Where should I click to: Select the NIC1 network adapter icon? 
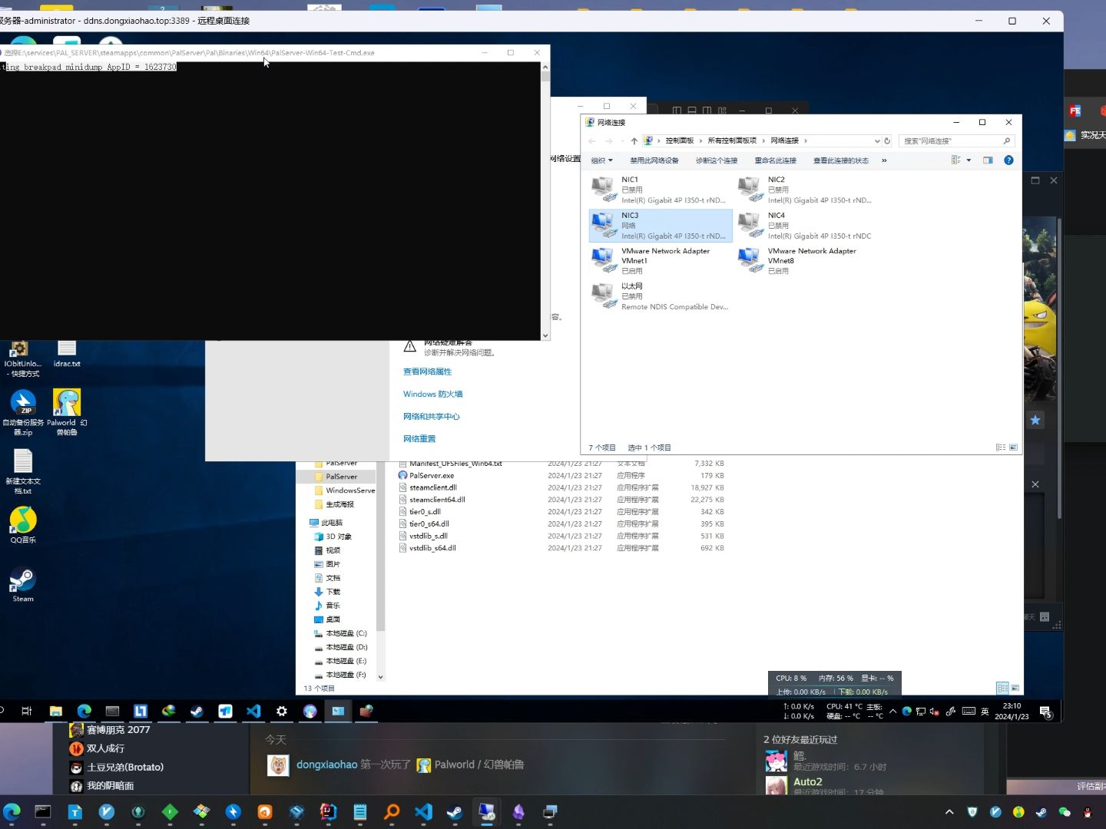[x=604, y=190]
